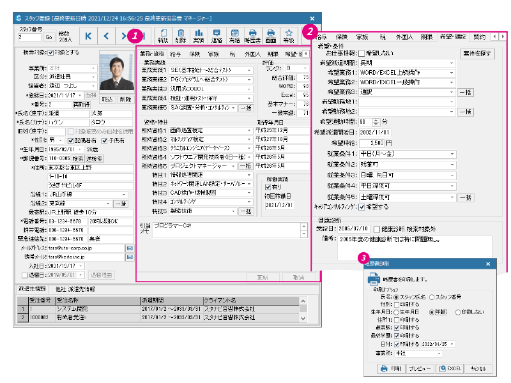
Task: Open the 実績 chart icon
Action: [199, 36]
